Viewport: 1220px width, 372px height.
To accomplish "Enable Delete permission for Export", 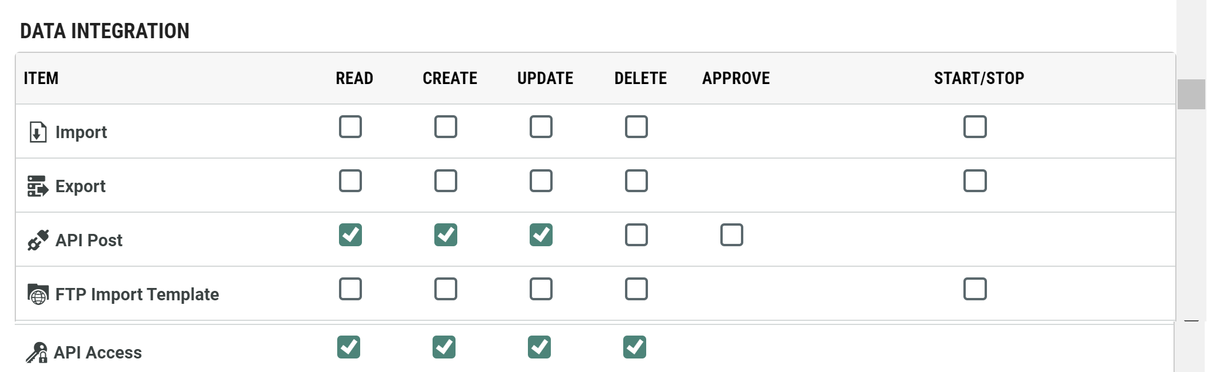I will pos(636,181).
